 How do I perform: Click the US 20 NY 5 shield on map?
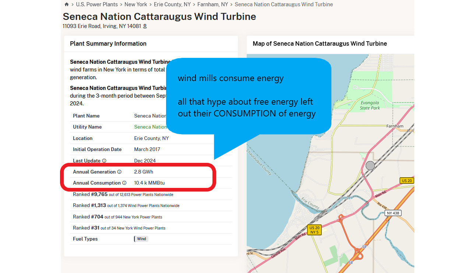[314, 230]
